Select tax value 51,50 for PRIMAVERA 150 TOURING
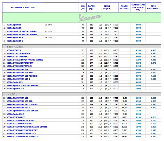Image resolution: width=164 pixels, height=141 pixels. click(x=124, y=105)
